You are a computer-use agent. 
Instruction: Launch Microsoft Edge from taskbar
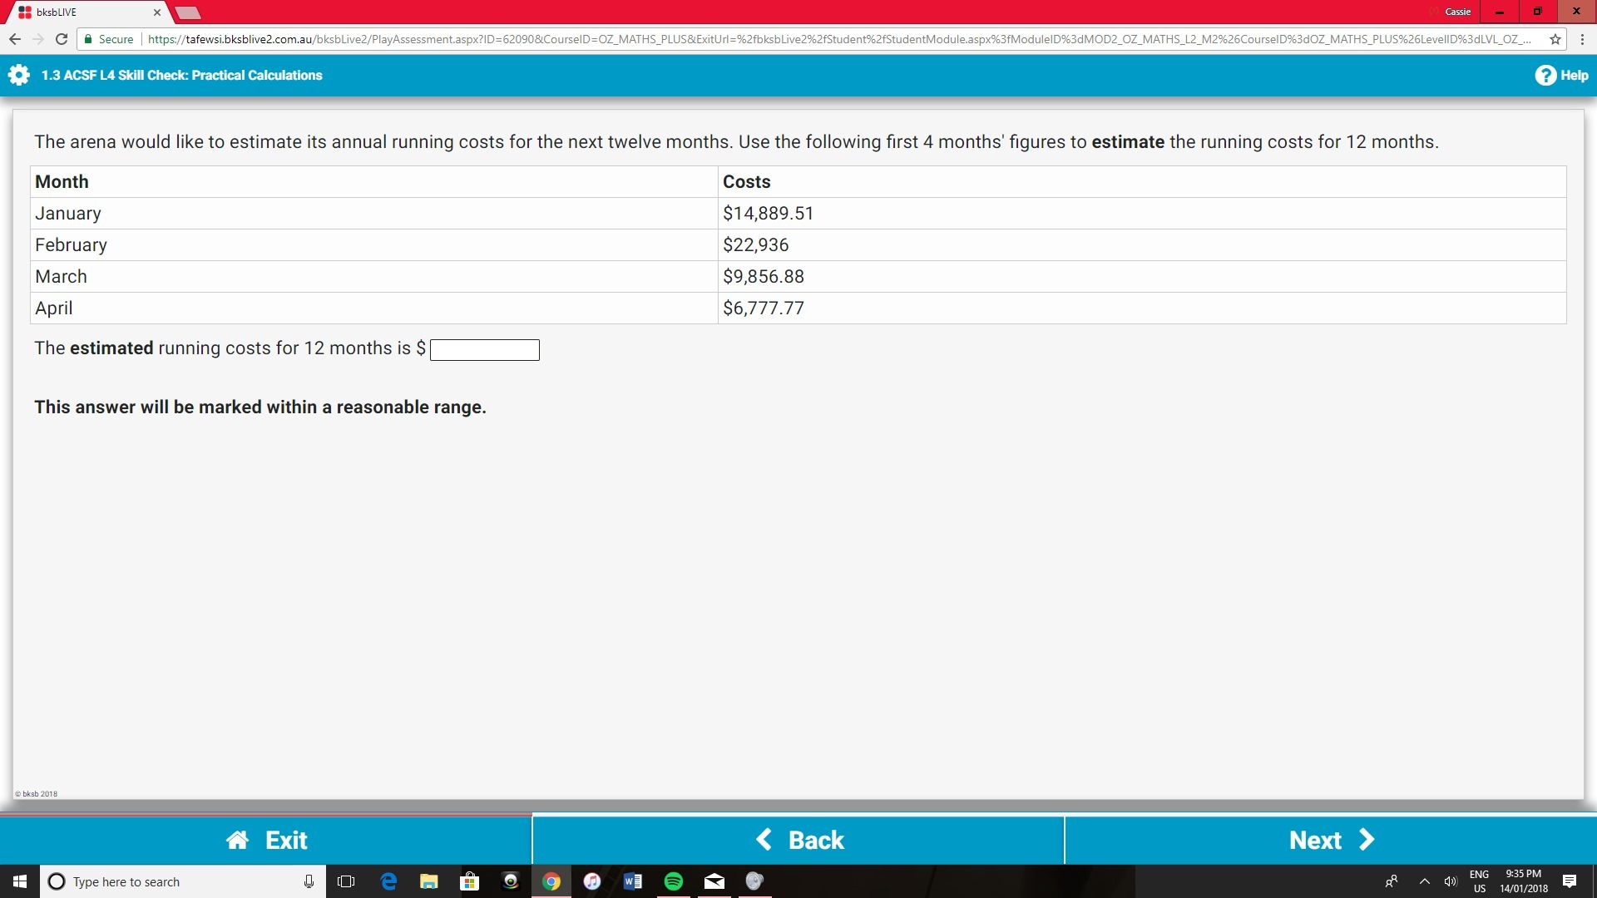tap(388, 881)
